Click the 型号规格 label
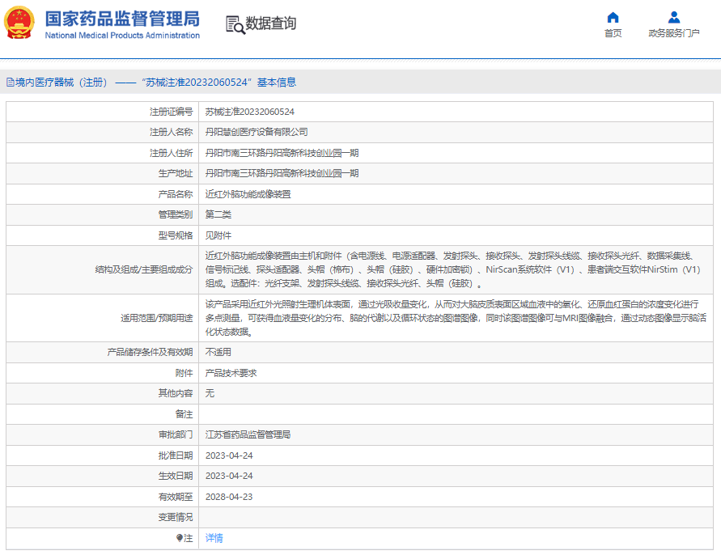 175,235
